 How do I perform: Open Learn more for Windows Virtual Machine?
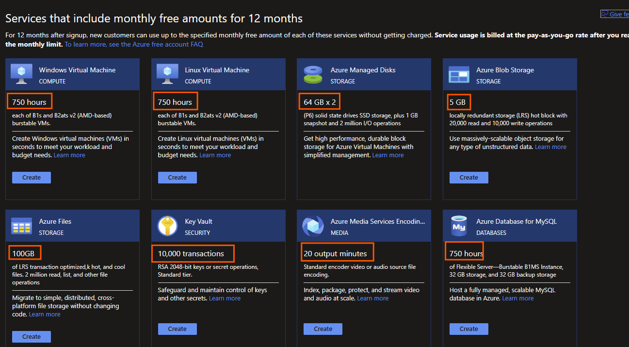69,155
